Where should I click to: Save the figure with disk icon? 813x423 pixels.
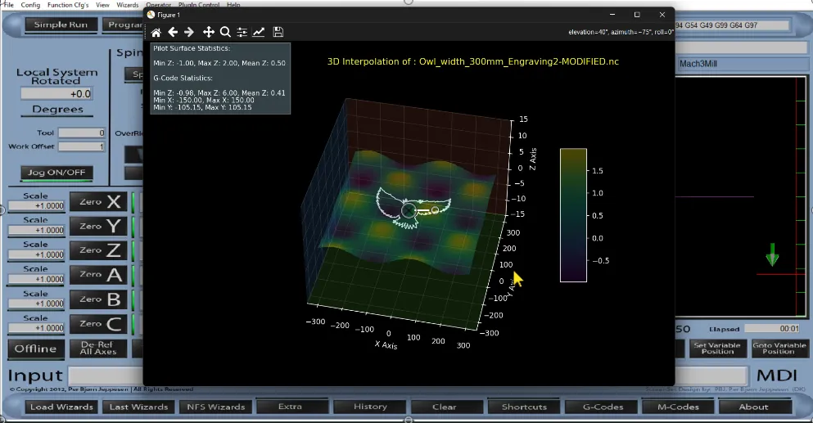tap(278, 32)
